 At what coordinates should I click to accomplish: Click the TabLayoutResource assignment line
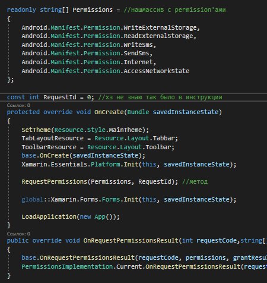click(x=100, y=139)
